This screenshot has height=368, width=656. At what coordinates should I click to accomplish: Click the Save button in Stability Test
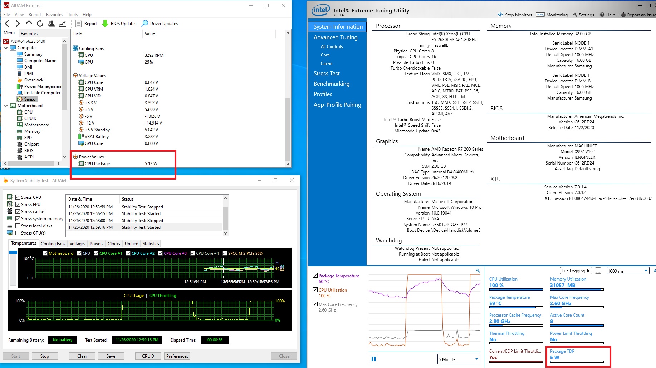111,356
